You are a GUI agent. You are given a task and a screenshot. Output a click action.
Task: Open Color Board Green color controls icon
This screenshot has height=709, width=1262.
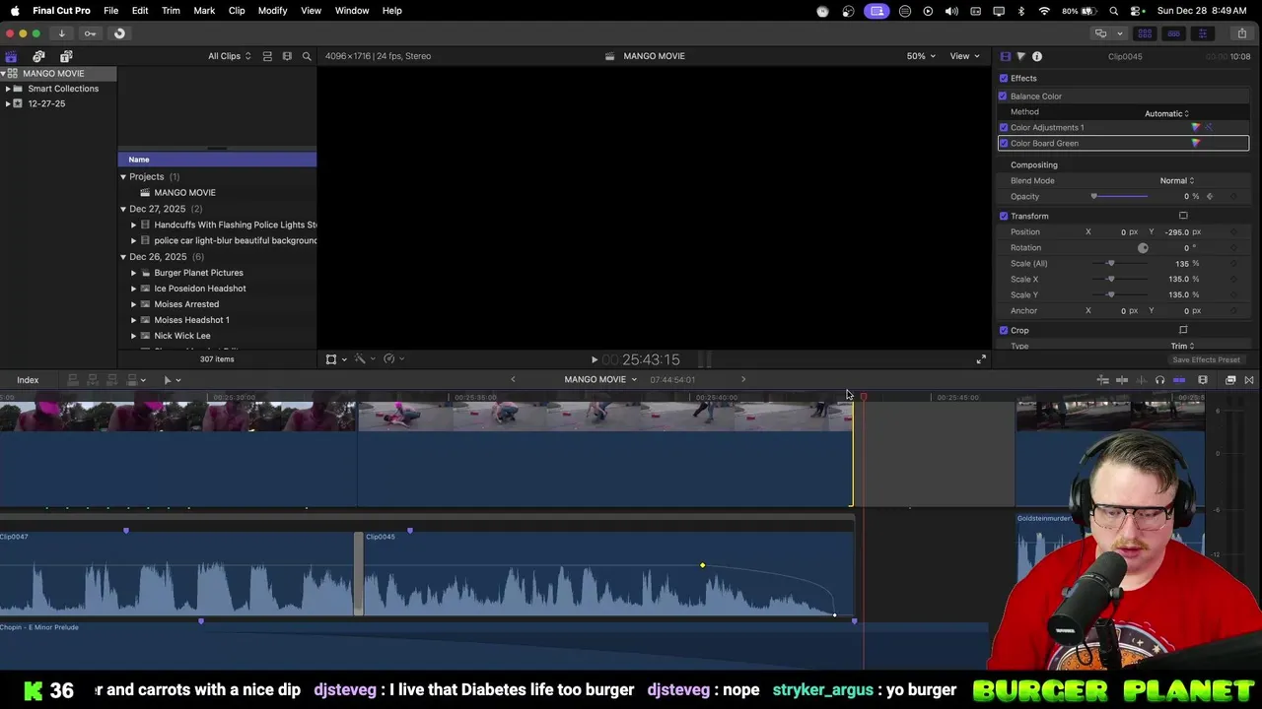click(x=1196, y=143)
